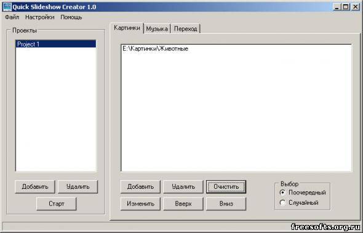
Task: Open the Помощь menu
Action: pyautogui.click(x=71, y=17)
